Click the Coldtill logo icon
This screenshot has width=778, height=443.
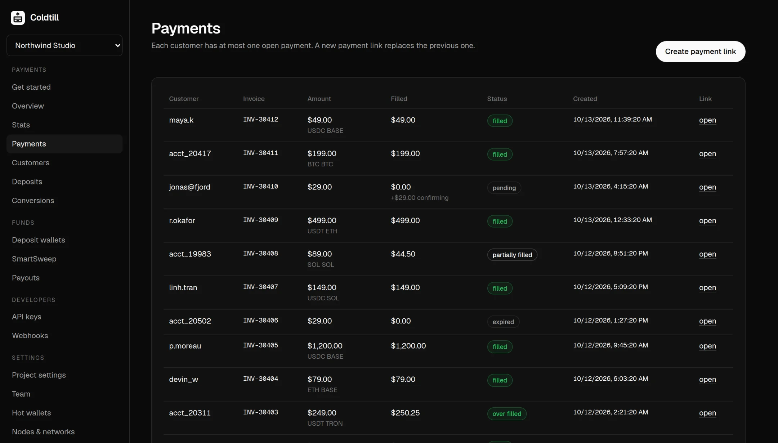click(x=18, y=18)
